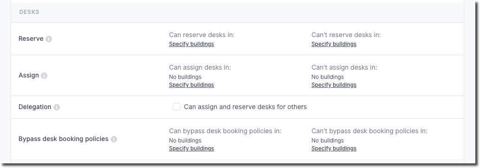The image size is (480, 168).
Task: Click 'No buildings' under 'Can't bypass desk booking policies in'
Action: click(x=328, y=141)
